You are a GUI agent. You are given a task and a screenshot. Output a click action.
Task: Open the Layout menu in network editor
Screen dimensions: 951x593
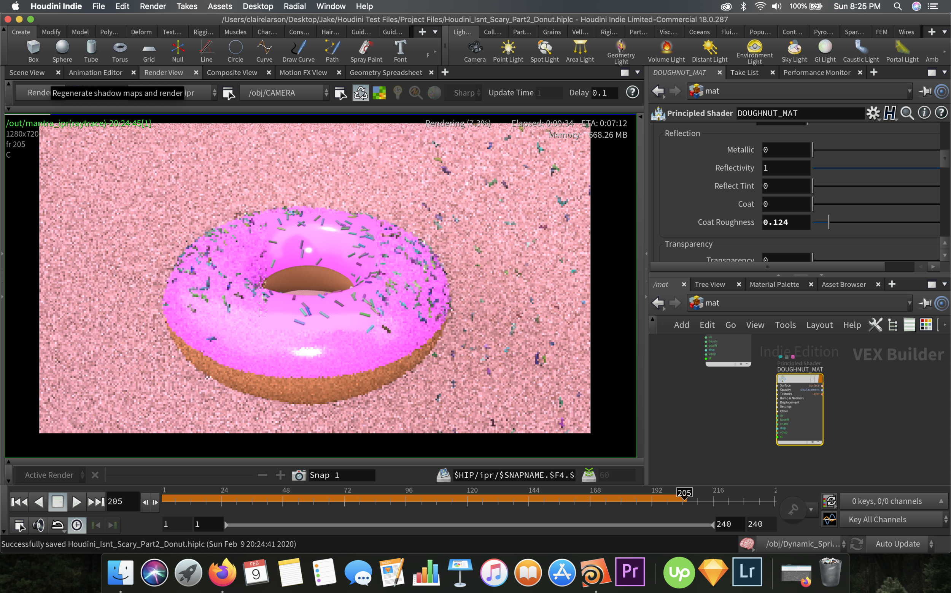819,325
